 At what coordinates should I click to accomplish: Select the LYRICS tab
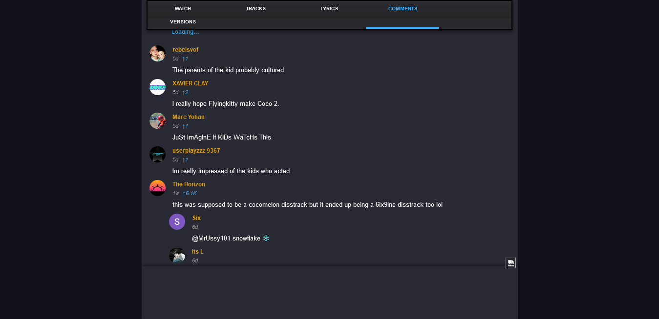329,9
